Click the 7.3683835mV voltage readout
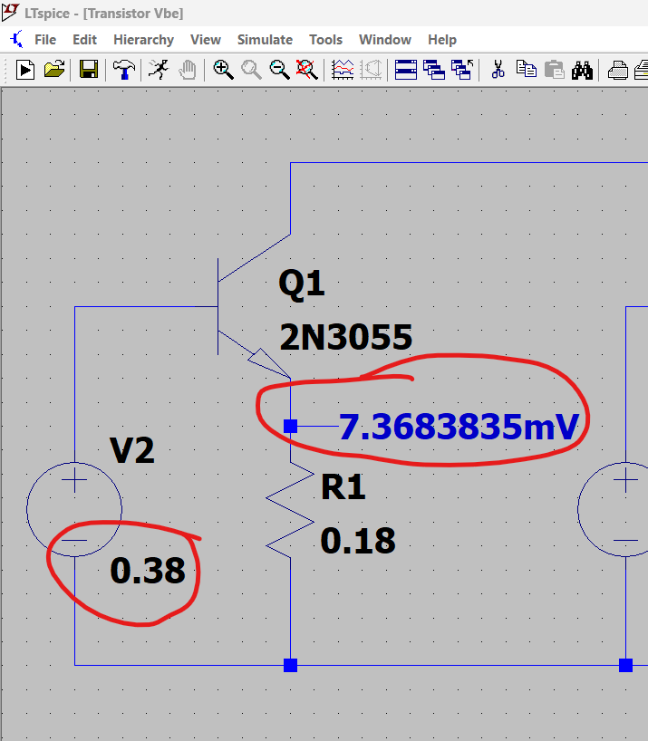 pos(459,427)
